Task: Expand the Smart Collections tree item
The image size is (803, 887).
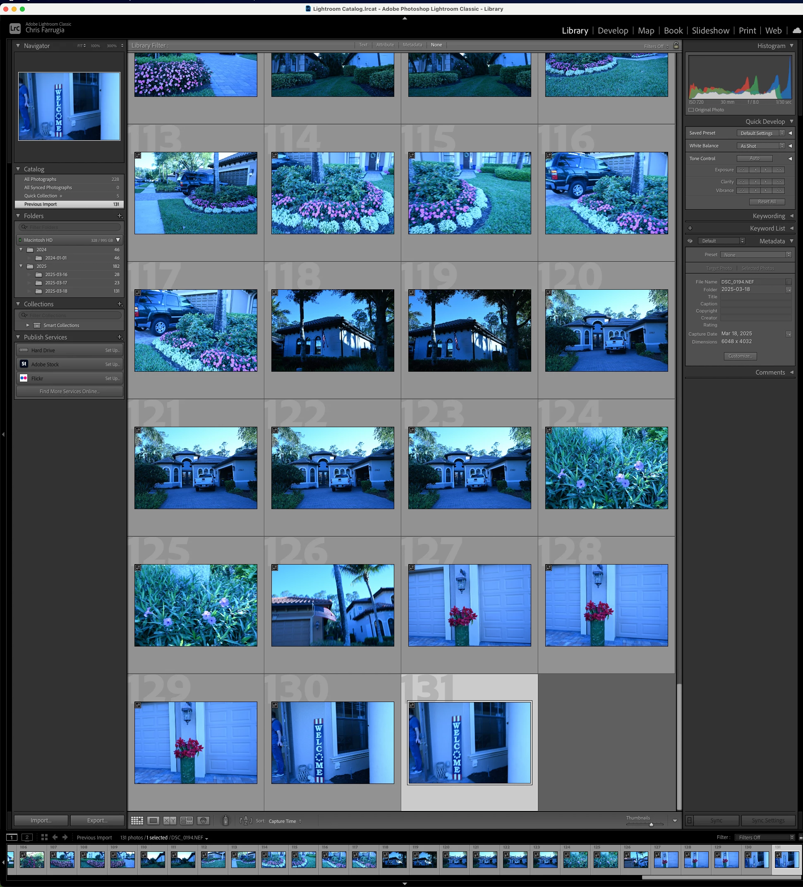Action: (28, 326)
